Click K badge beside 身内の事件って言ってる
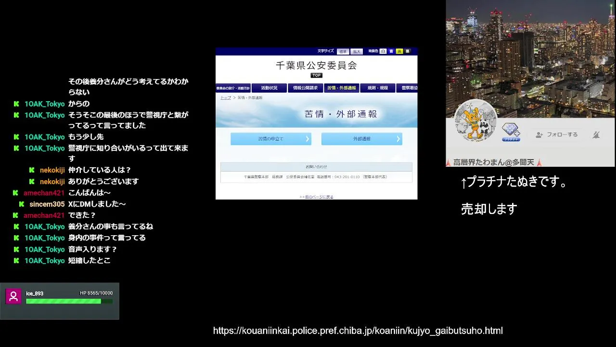Image resolution: width=616 pixels, height=347 pixels. tap(16, 238)
